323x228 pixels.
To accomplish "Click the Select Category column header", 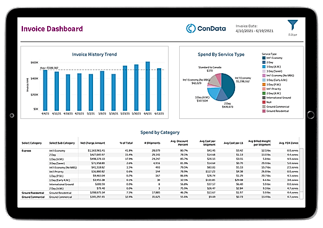I will coord(32,143).
